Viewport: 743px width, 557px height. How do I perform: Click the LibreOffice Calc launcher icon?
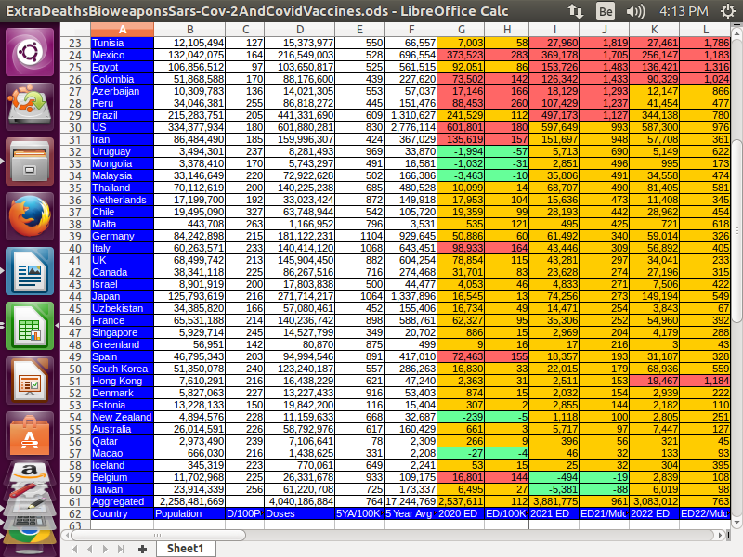(x=31, y=327)
